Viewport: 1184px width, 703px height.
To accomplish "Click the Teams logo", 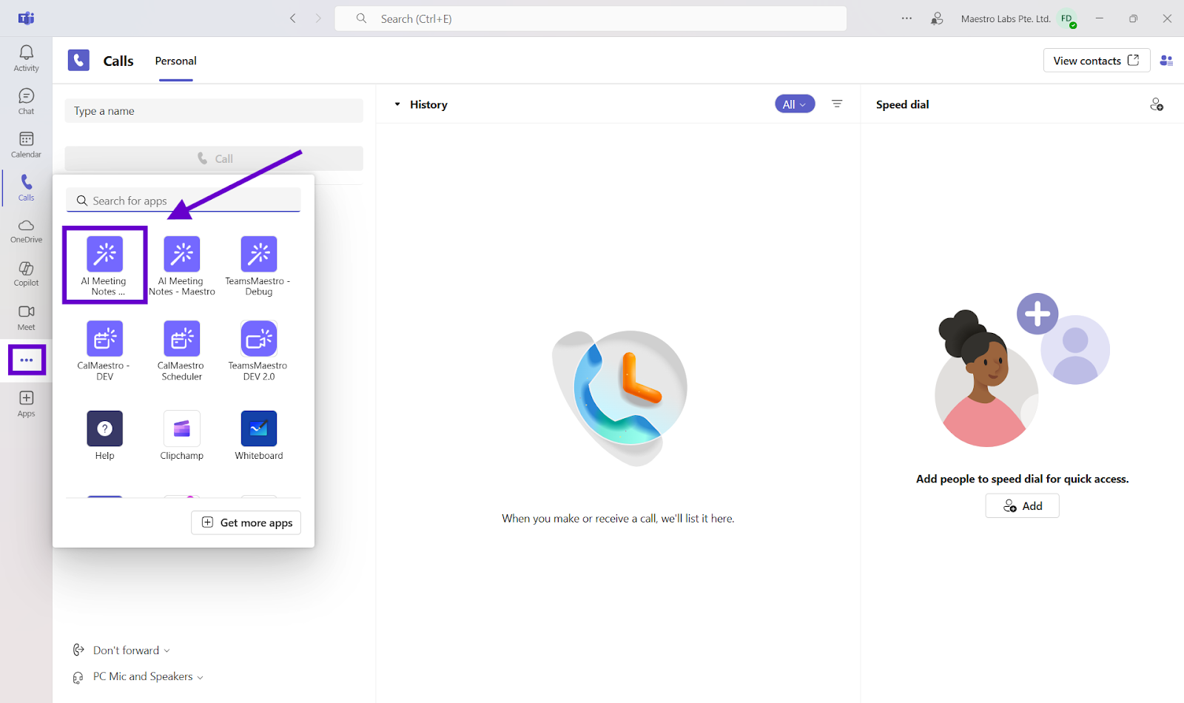I will pos(26,18).
